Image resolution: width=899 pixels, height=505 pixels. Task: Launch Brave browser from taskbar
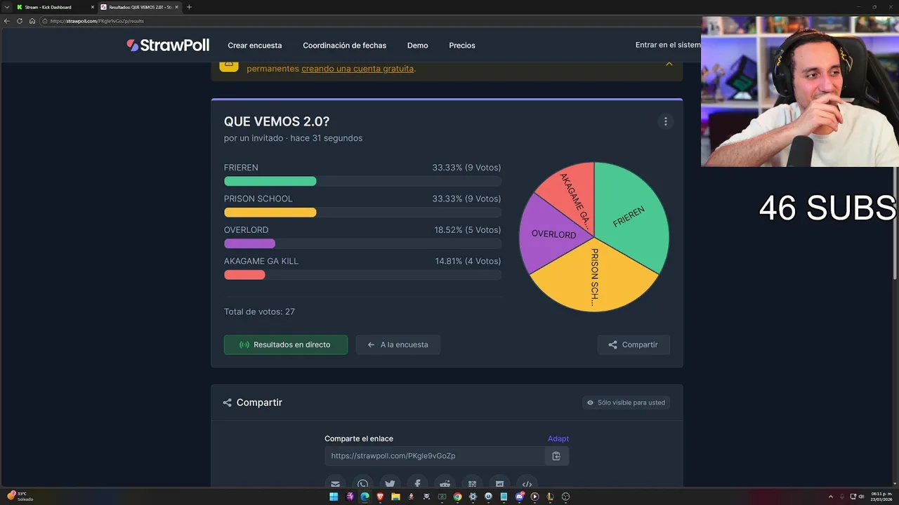tap(380, 497)
